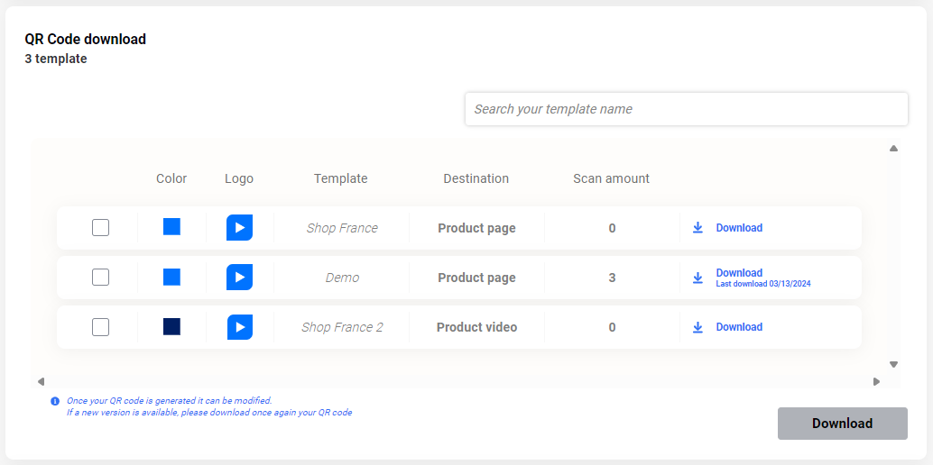Click the dark navy color swatch

click(171, 326)
